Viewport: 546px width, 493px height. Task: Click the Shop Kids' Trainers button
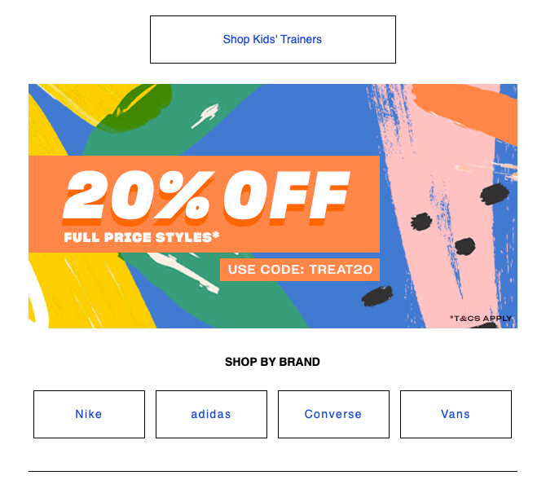click(273, 39)
